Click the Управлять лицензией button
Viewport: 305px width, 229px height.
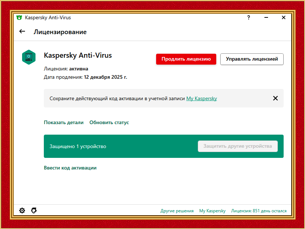point(252,59)
